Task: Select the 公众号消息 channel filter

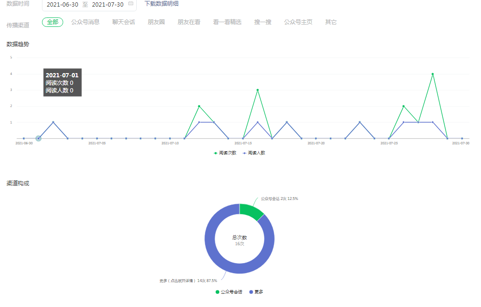Action: tap(85, 22)
